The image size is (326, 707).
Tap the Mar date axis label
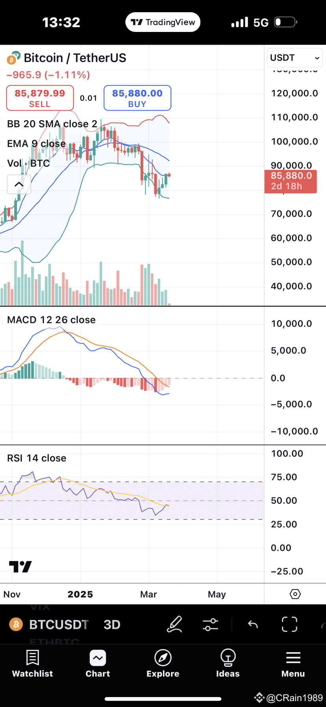[148, 594]
